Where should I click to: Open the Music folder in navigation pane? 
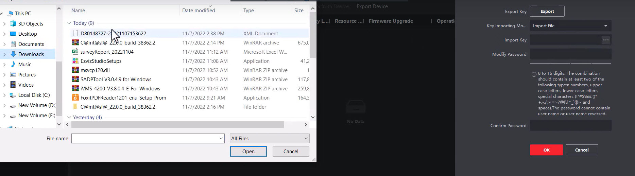[x=24, y=65]
